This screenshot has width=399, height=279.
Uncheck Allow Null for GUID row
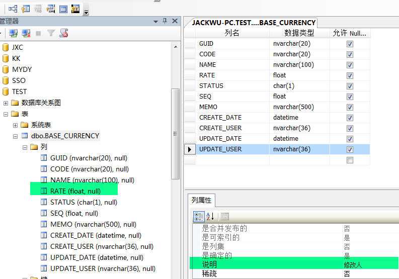click(350, 44)
